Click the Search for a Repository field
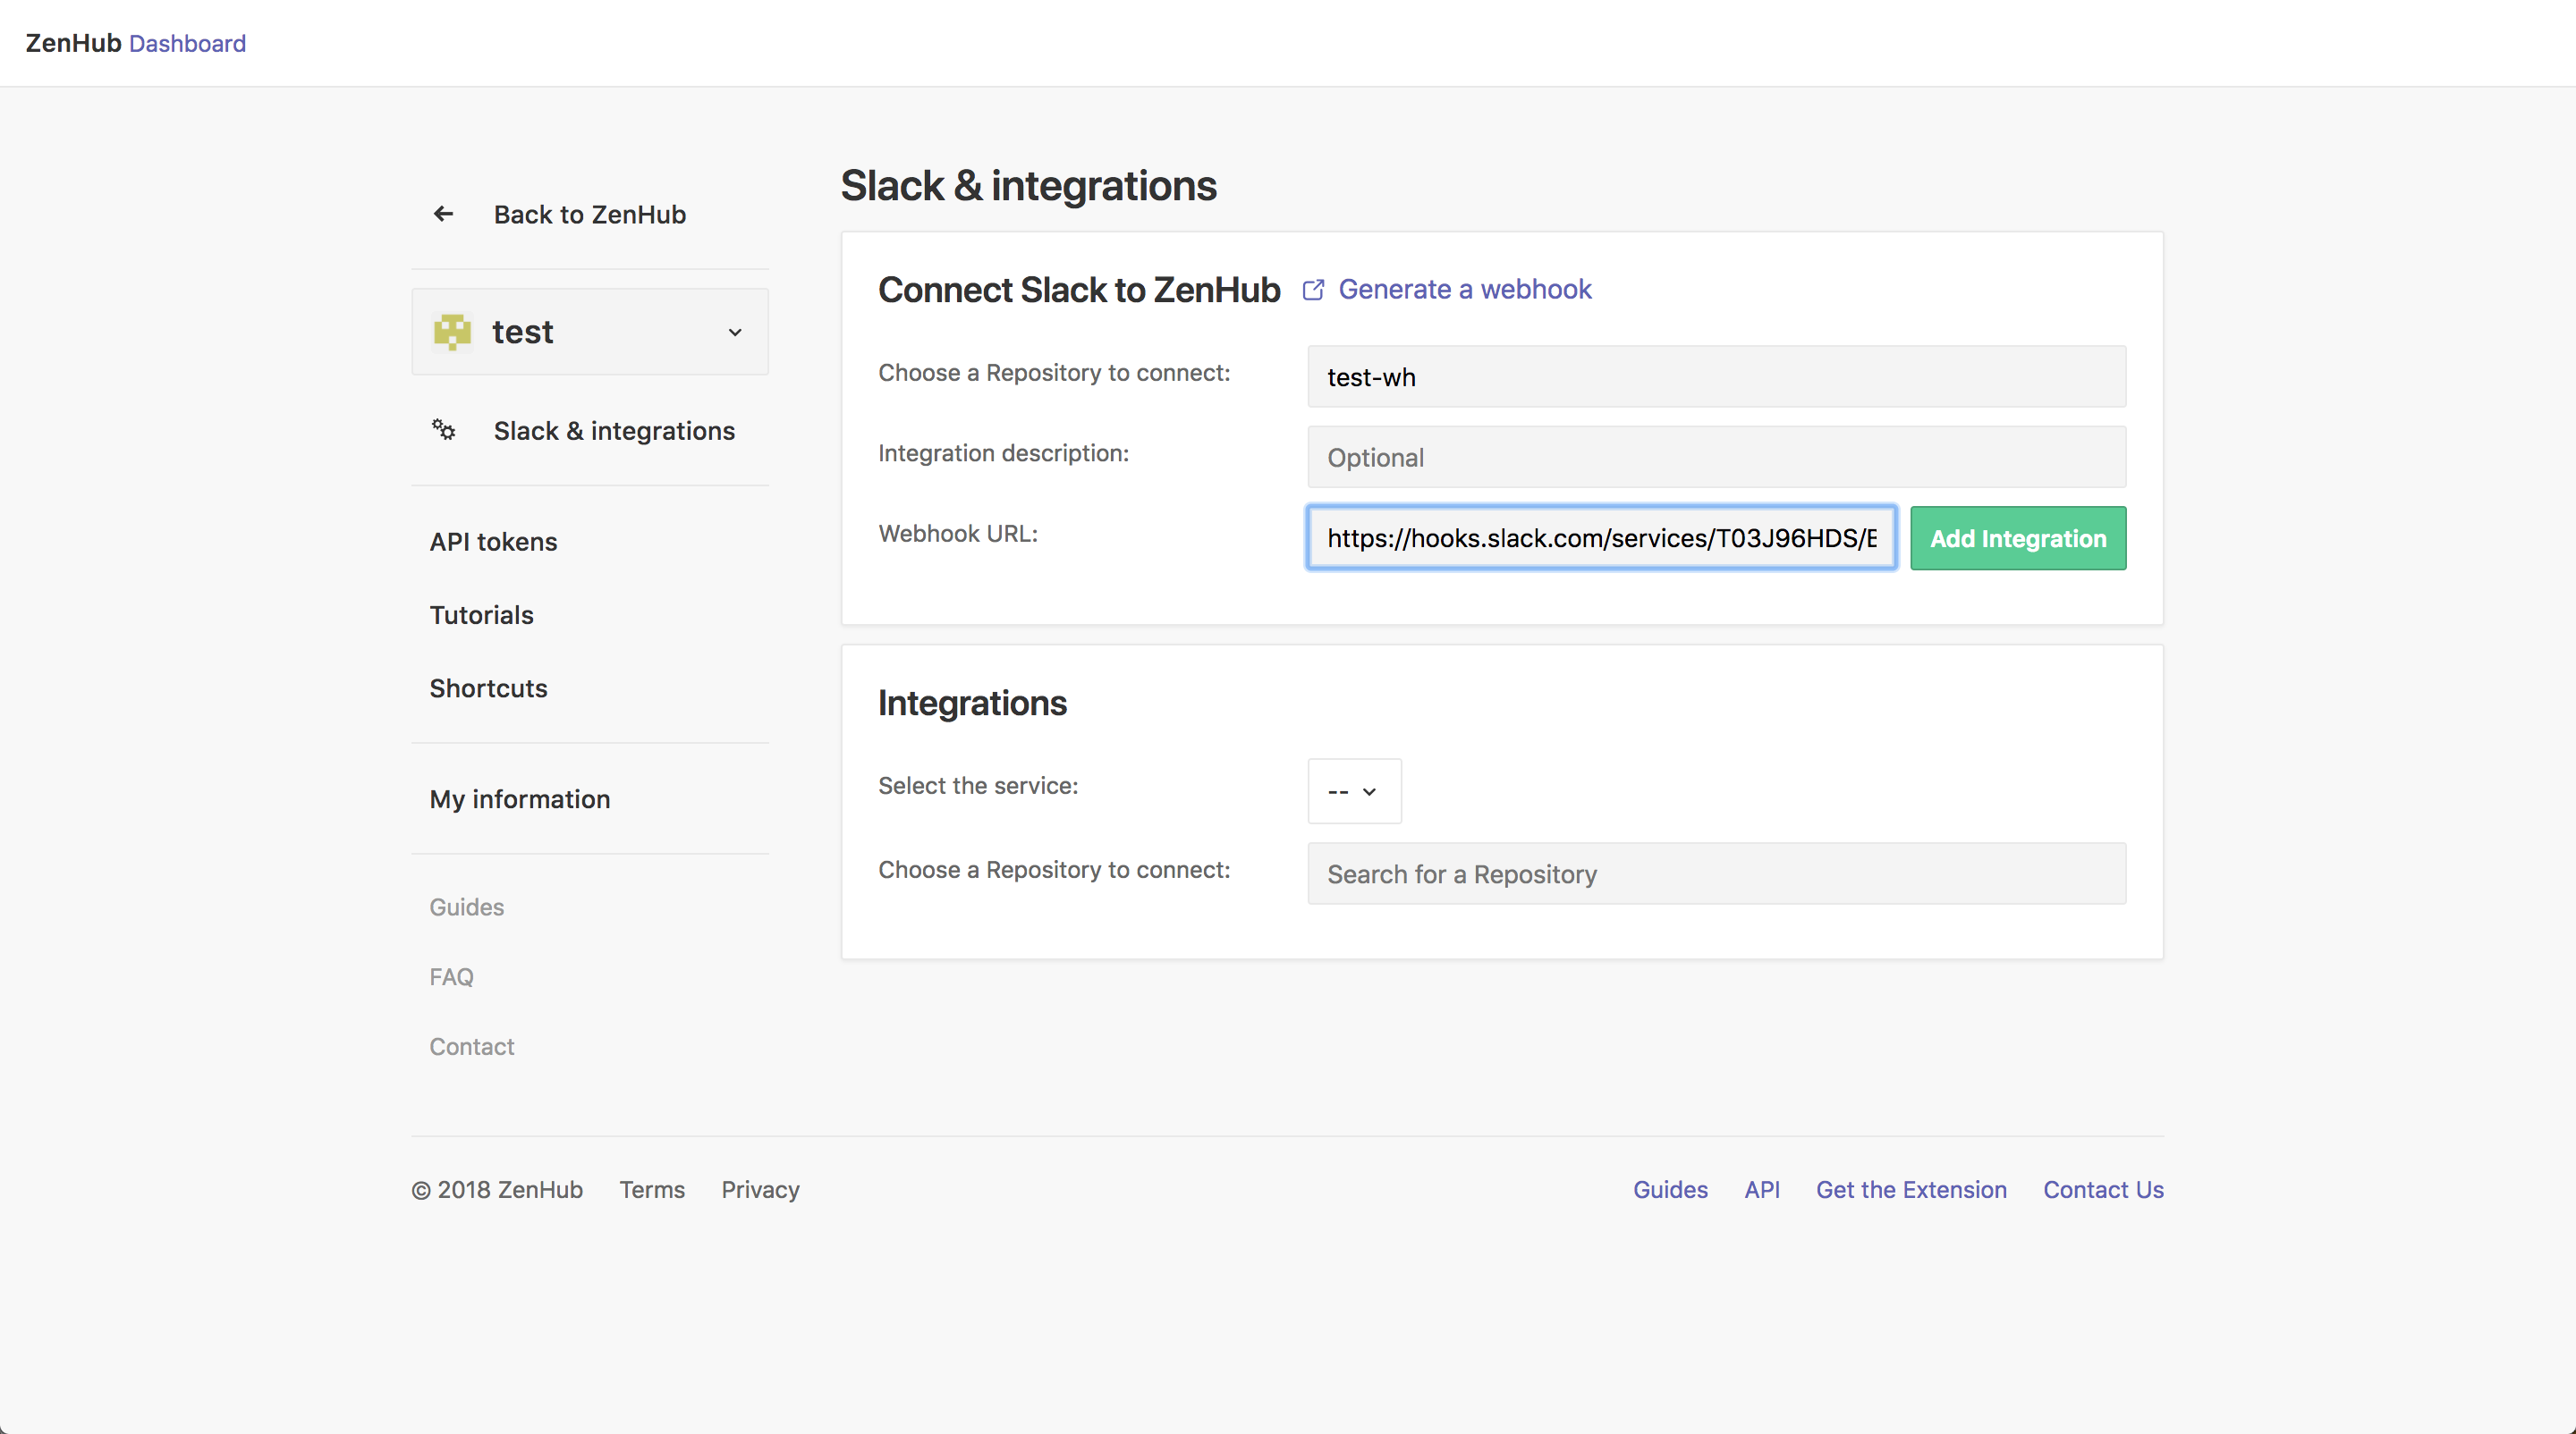The height and width of the screenshot is (1434, 2576). click(1716, 873)
